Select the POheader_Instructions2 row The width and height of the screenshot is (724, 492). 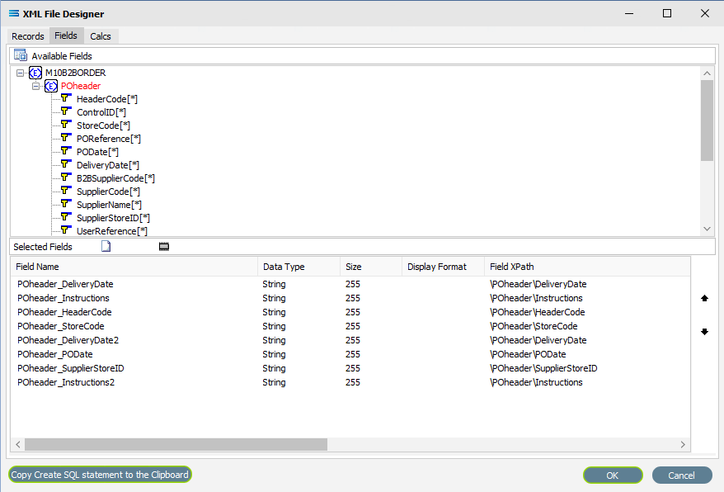click(350, 382)
